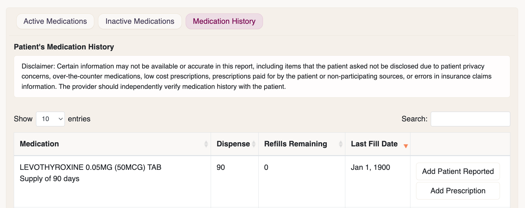Click the Refills Remaining sort arrows icon
Screen dimensions: 525x208
341,144
